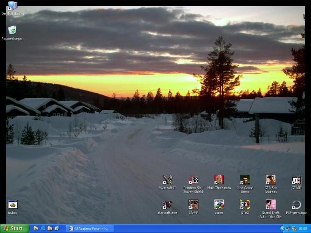This screenshot has height=233, width=311.
Task: Open Papperskorgen recycle bin icon
Action: (13, 30)
